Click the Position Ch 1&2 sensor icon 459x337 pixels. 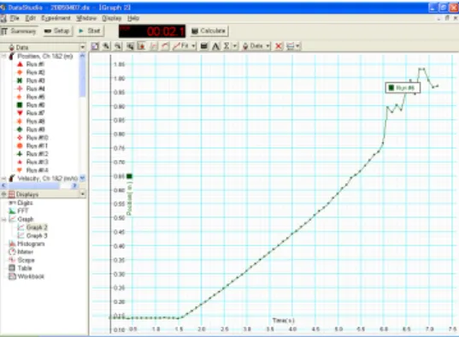12,56
